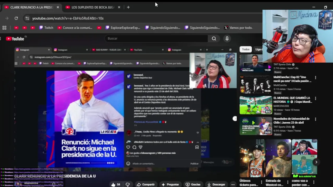Open the ExplorarExplorarExp... bookmark

pyautogui.click(x=123, y=28)
